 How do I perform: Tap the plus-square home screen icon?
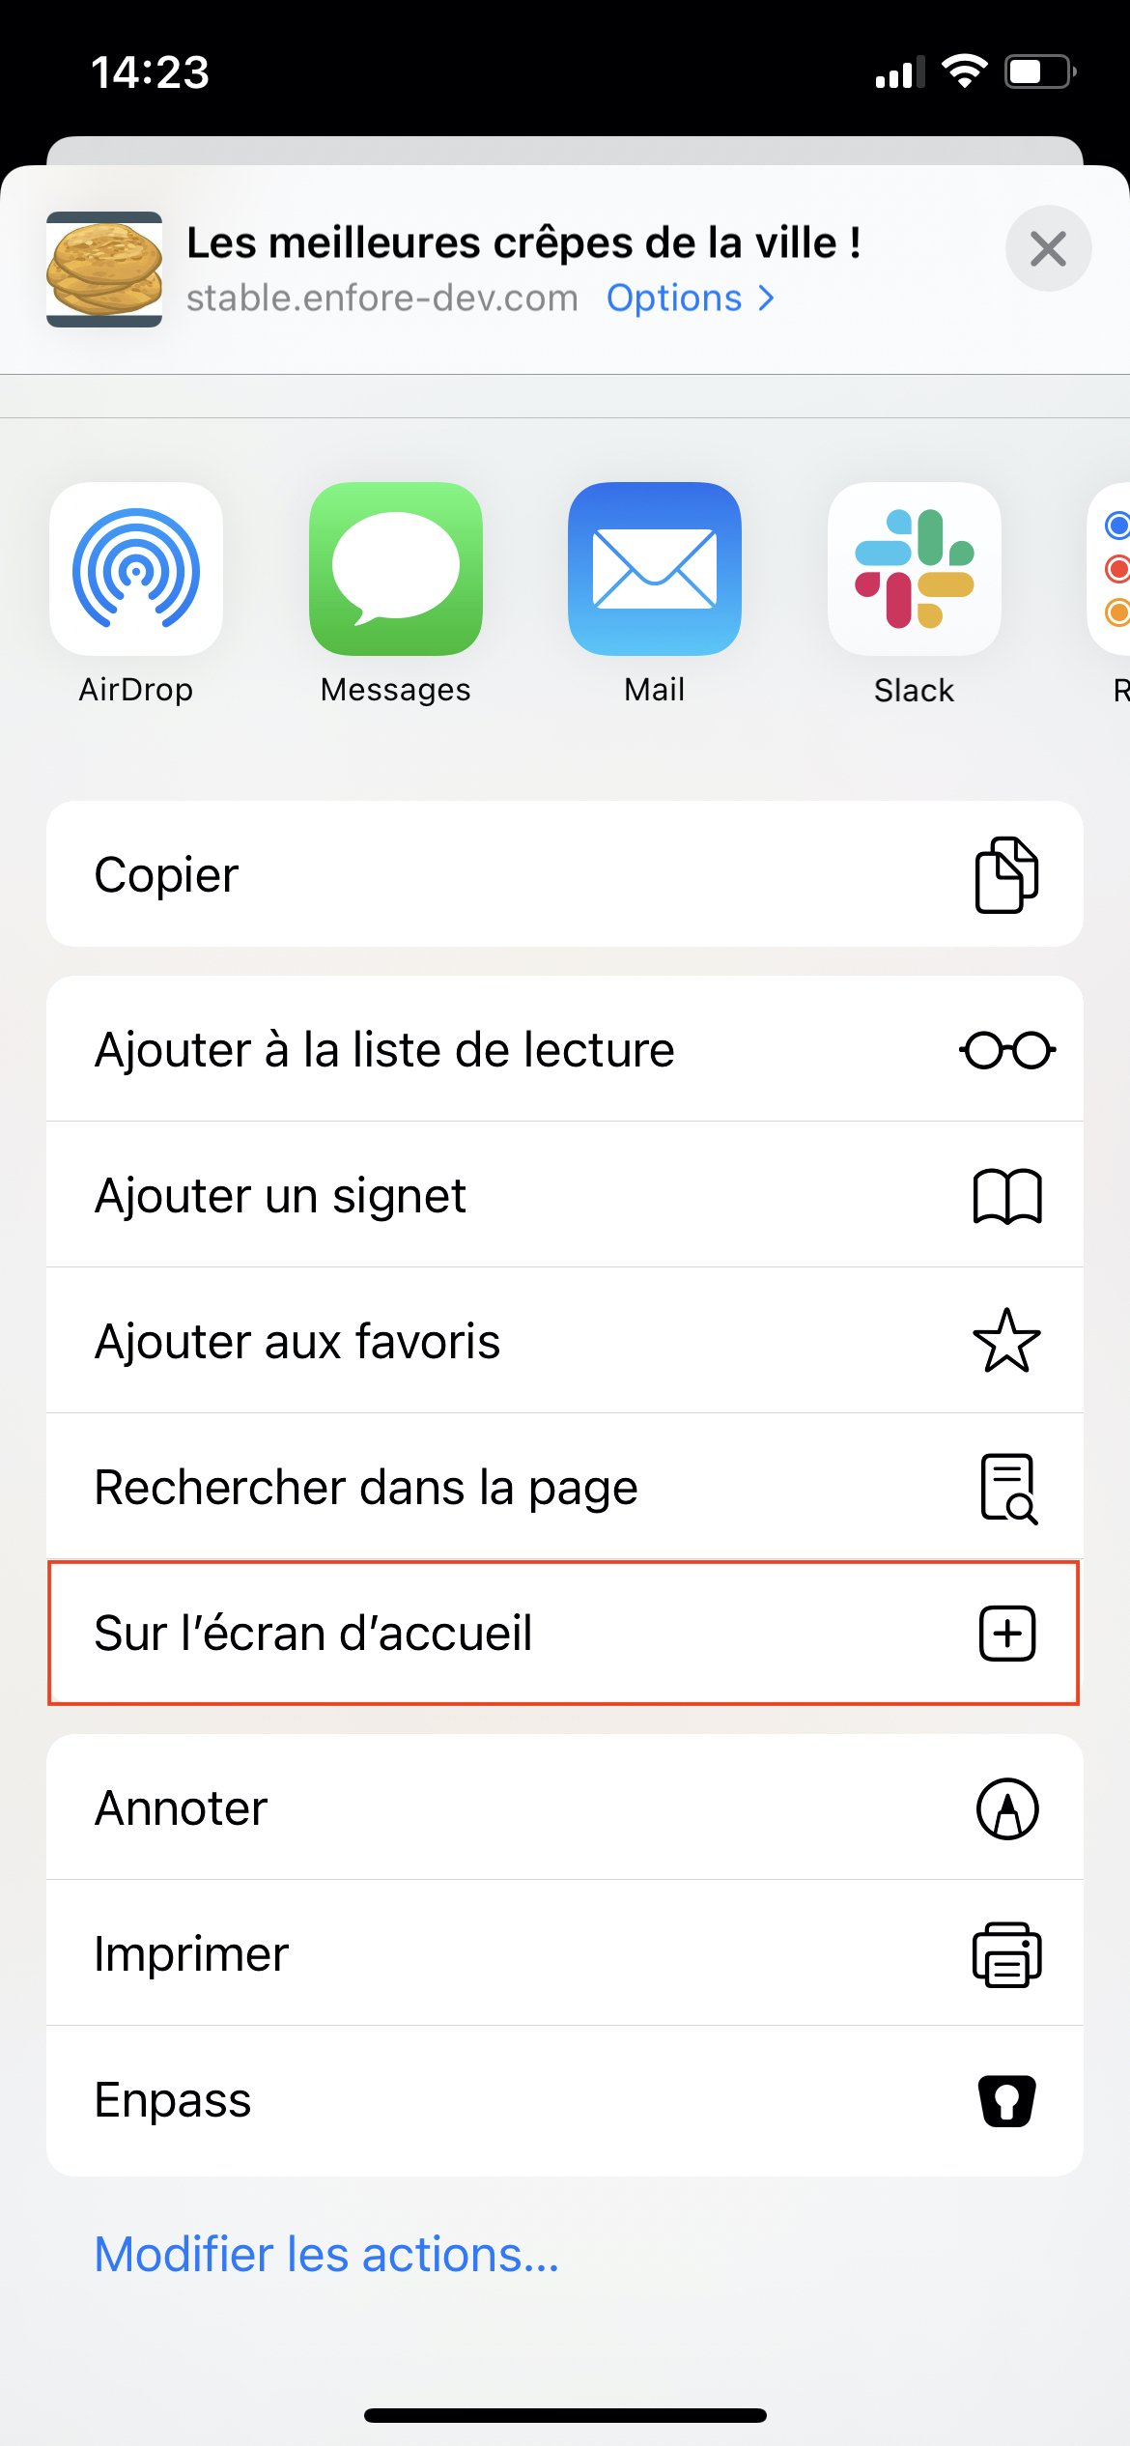click(1007, 1634)
